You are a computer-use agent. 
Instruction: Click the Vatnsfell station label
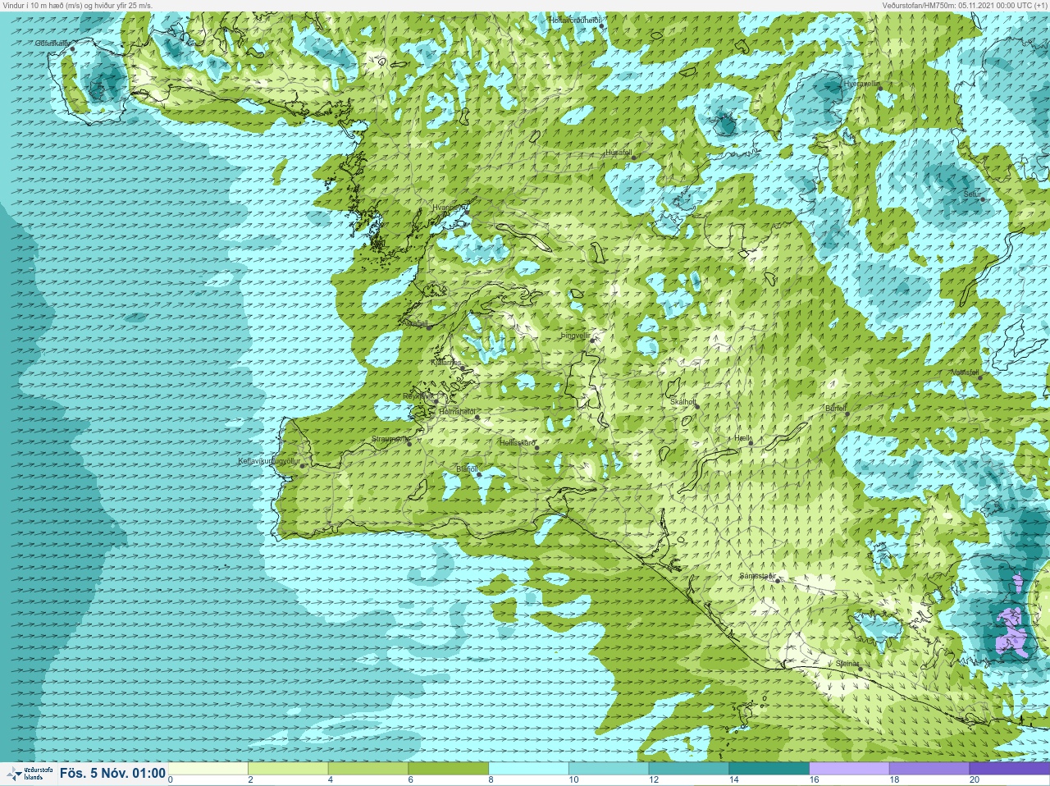[x=966, y=372]
